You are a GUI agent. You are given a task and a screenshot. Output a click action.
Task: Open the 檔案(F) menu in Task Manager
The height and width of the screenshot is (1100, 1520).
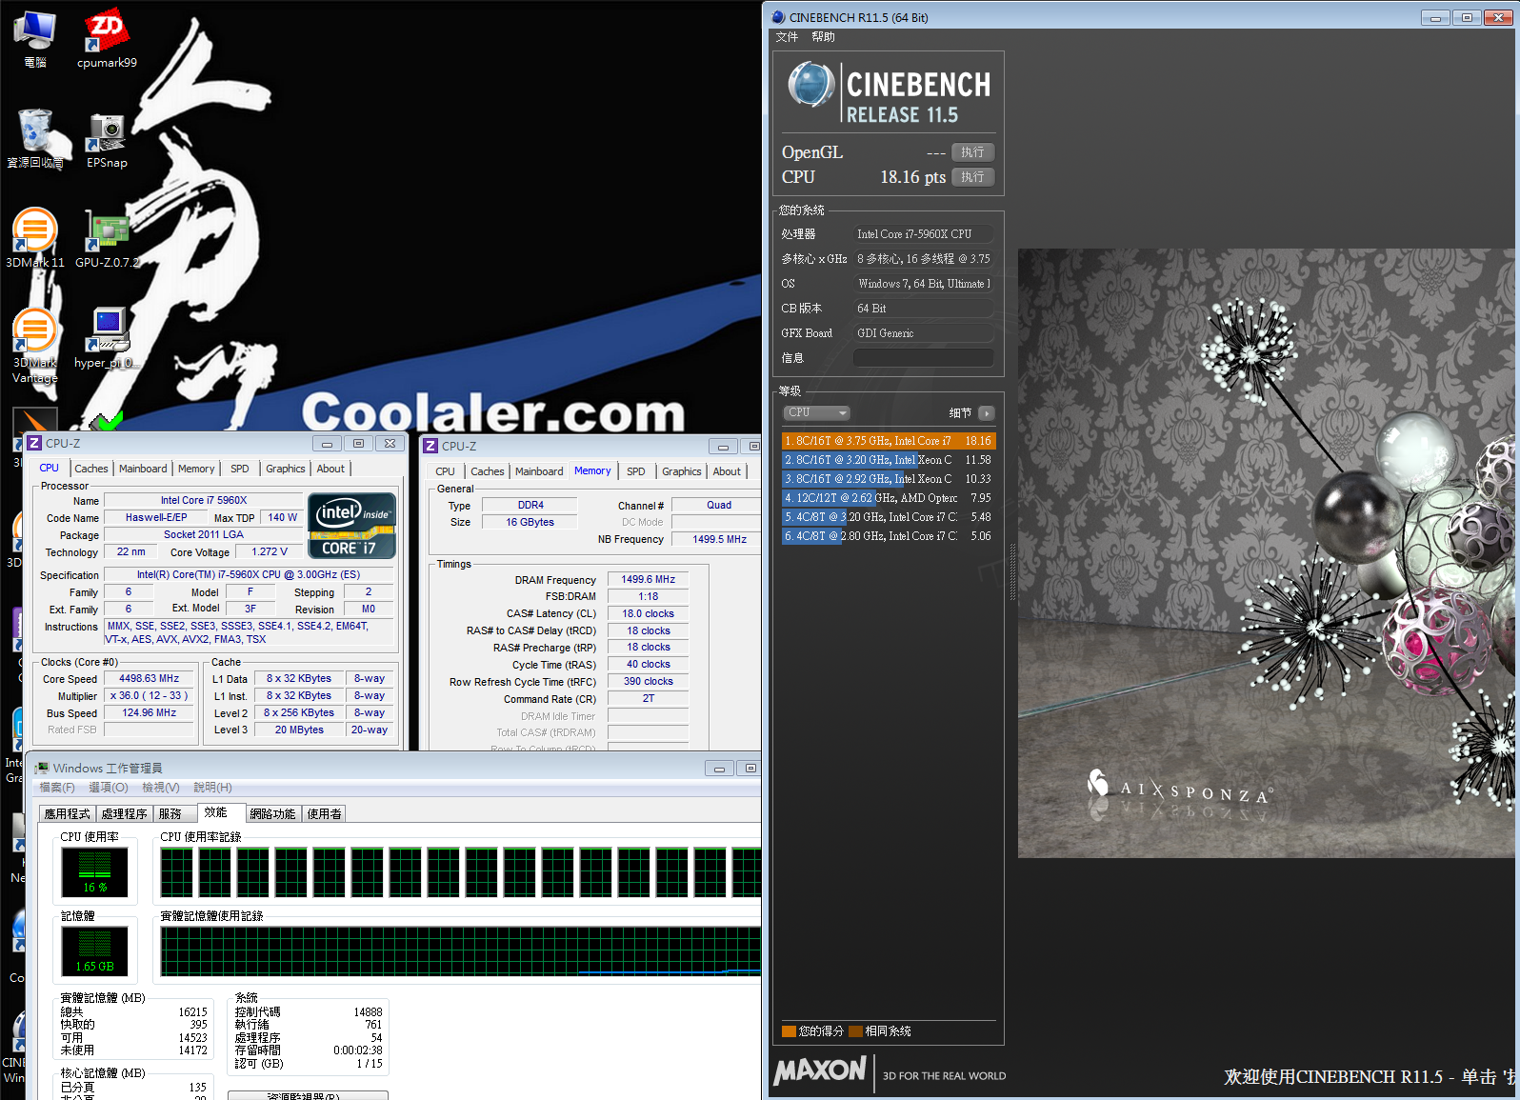(x=57, y=788)
